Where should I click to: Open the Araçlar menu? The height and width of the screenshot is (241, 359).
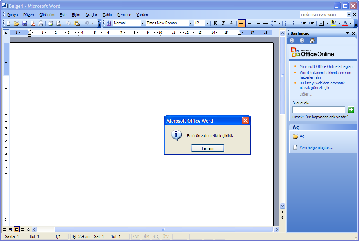coord(91,15)
